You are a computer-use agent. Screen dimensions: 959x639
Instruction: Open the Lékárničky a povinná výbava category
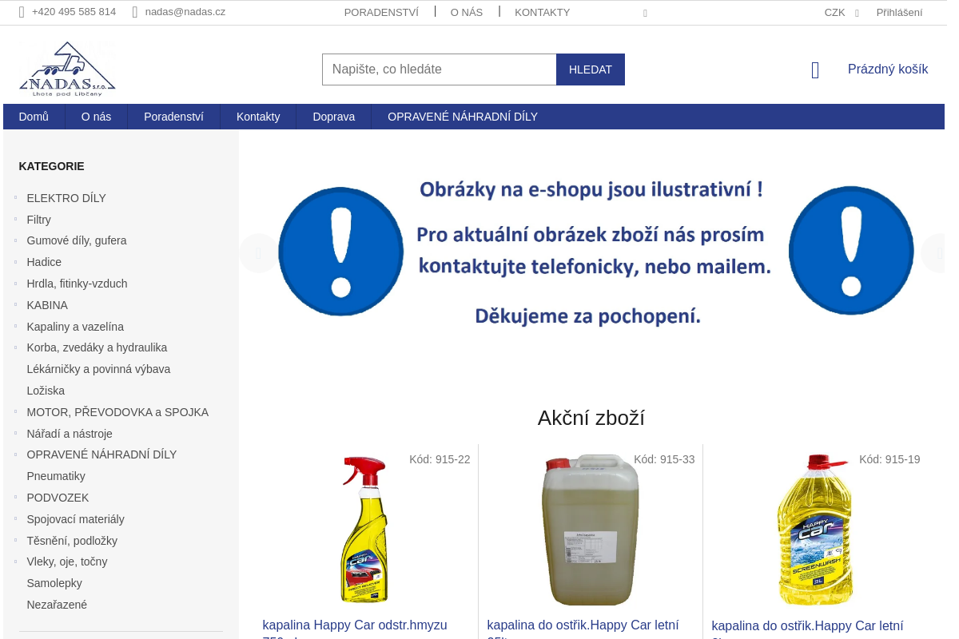tap(98, 369)
